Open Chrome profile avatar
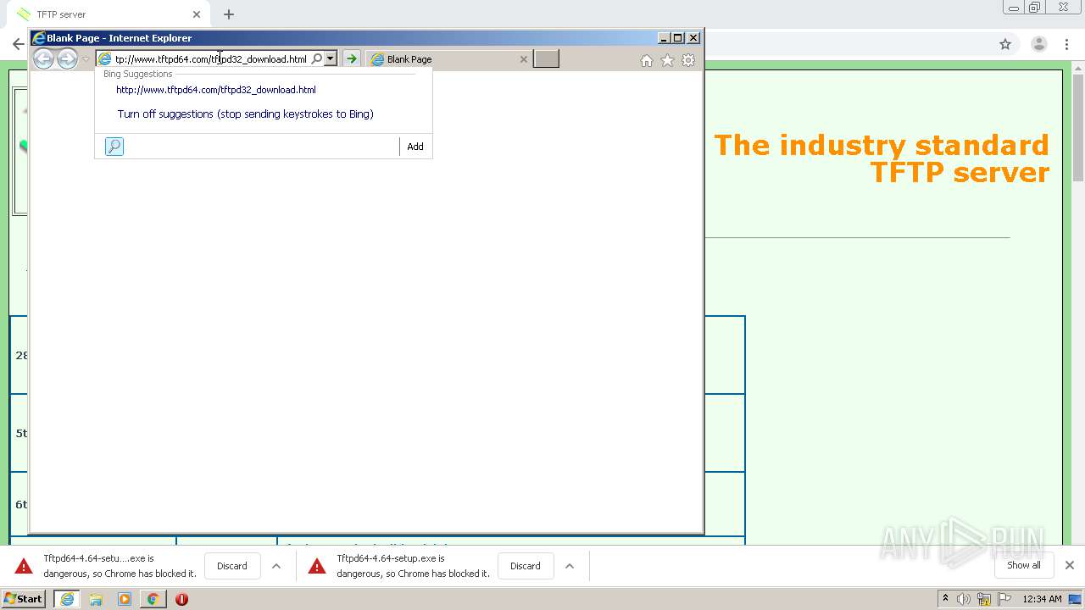 pyautogui.click(x=1038, y=44)
